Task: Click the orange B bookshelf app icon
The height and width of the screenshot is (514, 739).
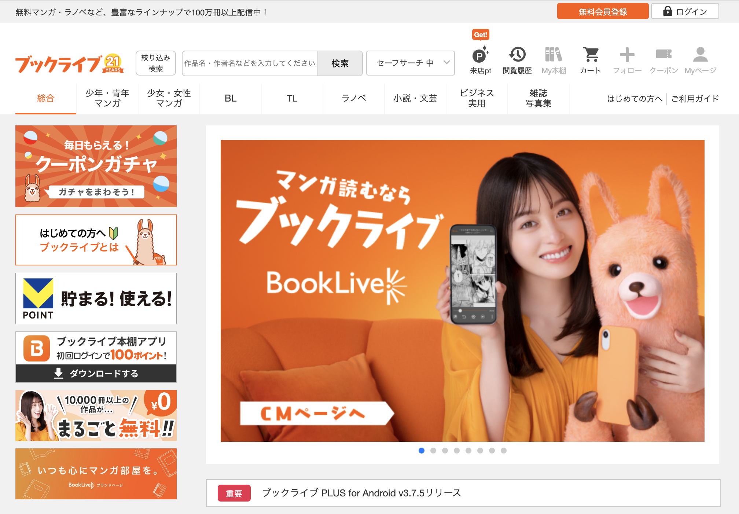Action: [x=36, y=348]
